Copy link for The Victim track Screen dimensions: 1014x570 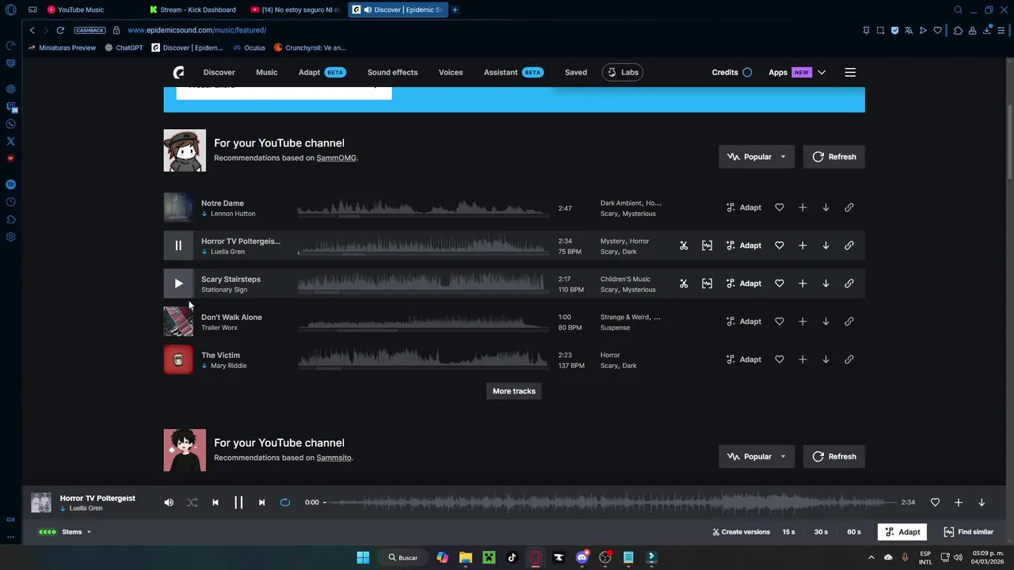[849, 359]
